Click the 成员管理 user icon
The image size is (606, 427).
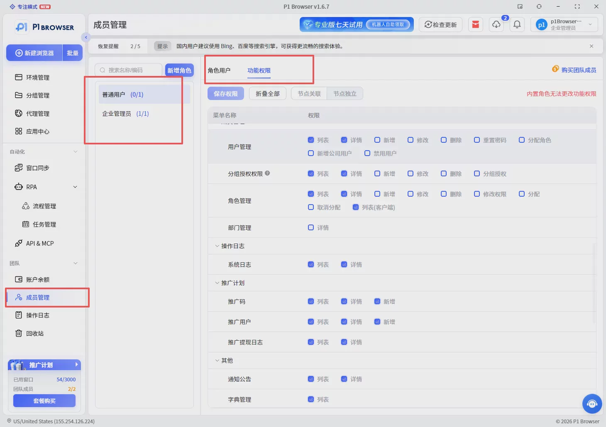19,297
